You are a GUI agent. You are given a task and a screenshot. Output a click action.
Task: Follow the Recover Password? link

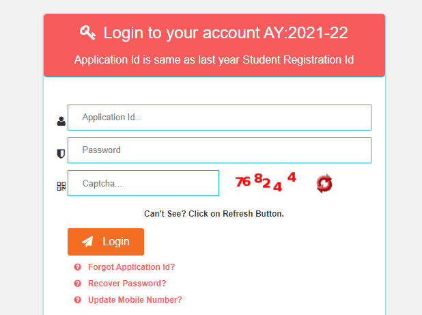(x=127, y=284)
